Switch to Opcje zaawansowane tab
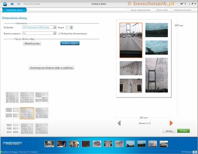 tap(141, 10)
